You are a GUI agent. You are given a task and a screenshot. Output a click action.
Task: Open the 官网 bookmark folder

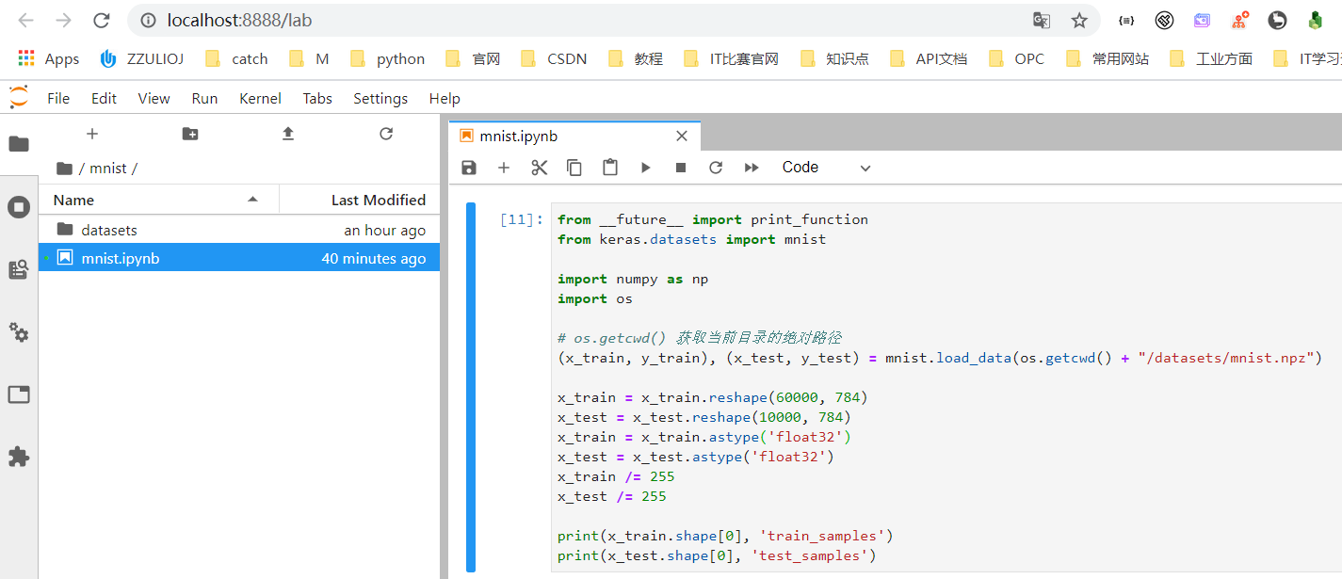tap(473, 58)
